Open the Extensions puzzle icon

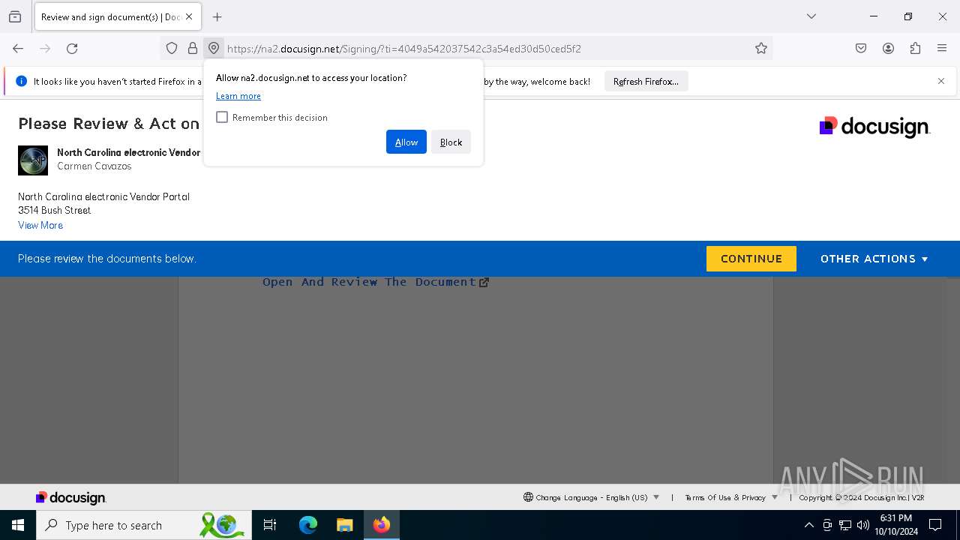pyautogui.click(x=915, y=49)
